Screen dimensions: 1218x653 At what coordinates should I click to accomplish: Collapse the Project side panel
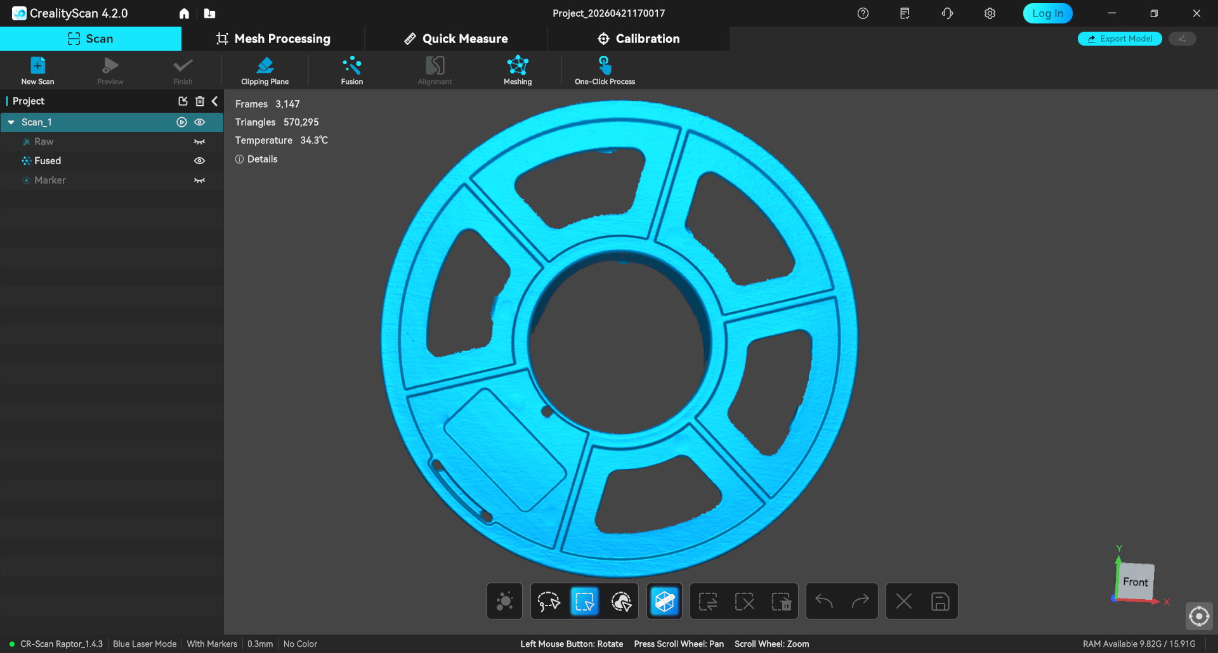(215, 101)
